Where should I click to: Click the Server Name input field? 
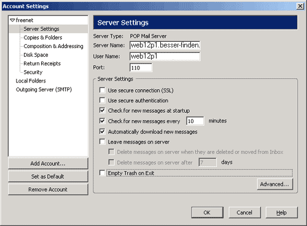165,45
